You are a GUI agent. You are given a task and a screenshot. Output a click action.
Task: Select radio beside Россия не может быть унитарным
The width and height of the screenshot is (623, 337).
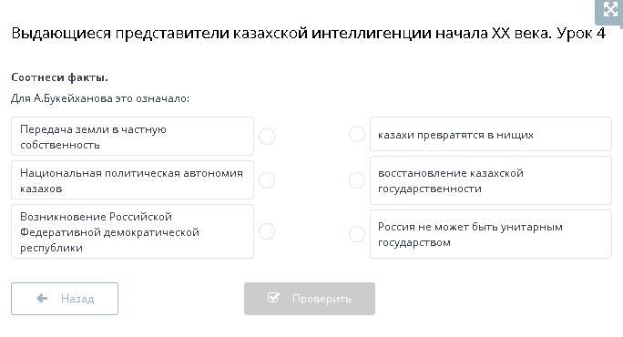[357, 234]
